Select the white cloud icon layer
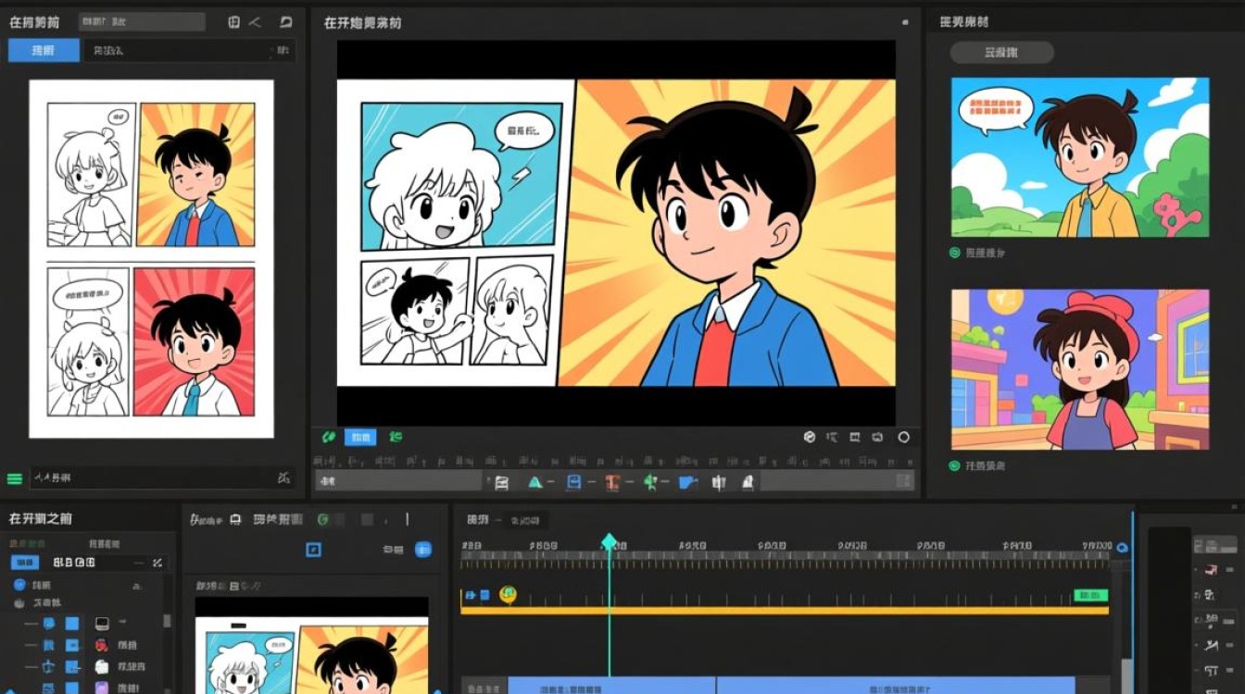The height and width of the screenshot is (694, 1245). tap(102, 666)
